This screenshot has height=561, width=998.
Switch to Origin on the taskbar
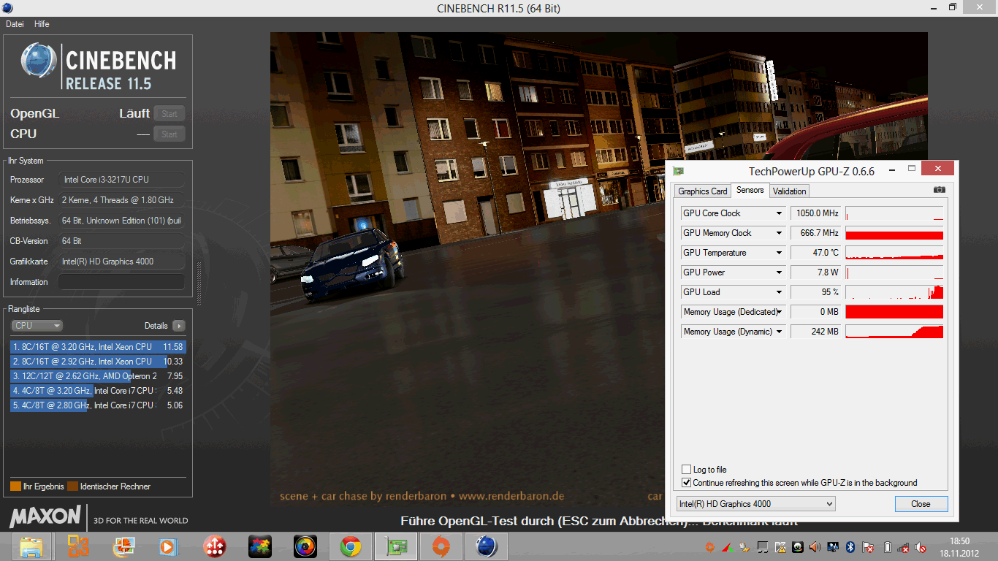(441, 546)
